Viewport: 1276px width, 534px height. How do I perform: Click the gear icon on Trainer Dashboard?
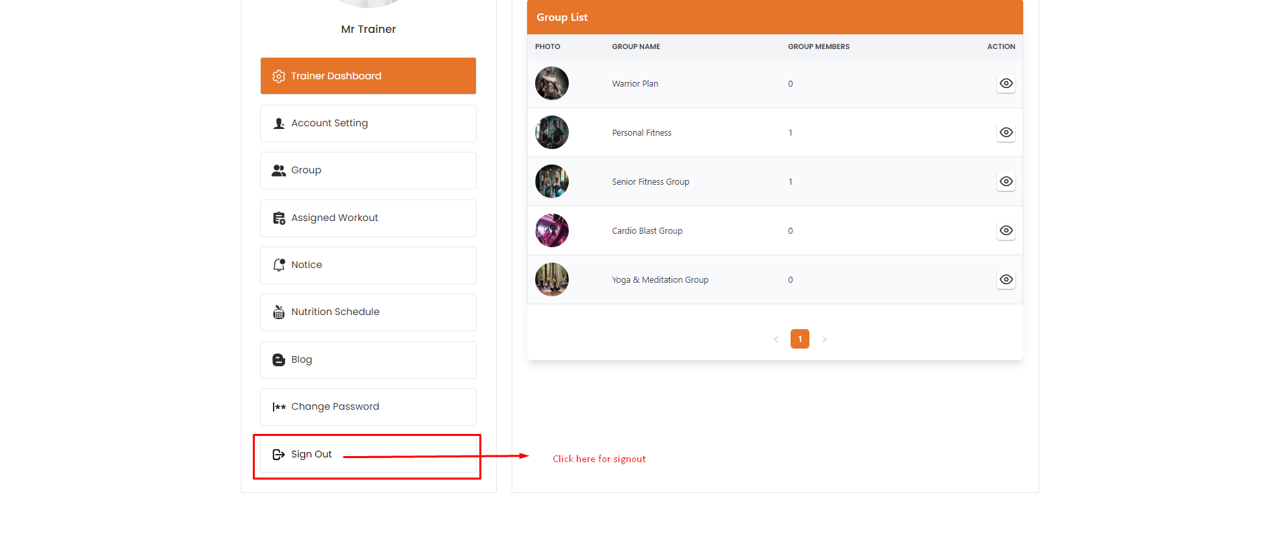(x=278, y=77)
